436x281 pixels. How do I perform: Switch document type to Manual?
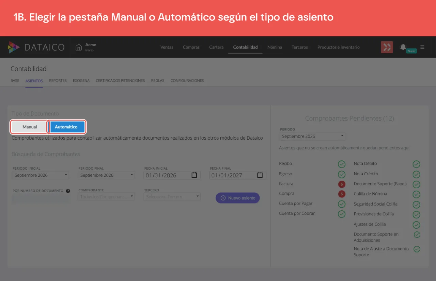point(30,127)
